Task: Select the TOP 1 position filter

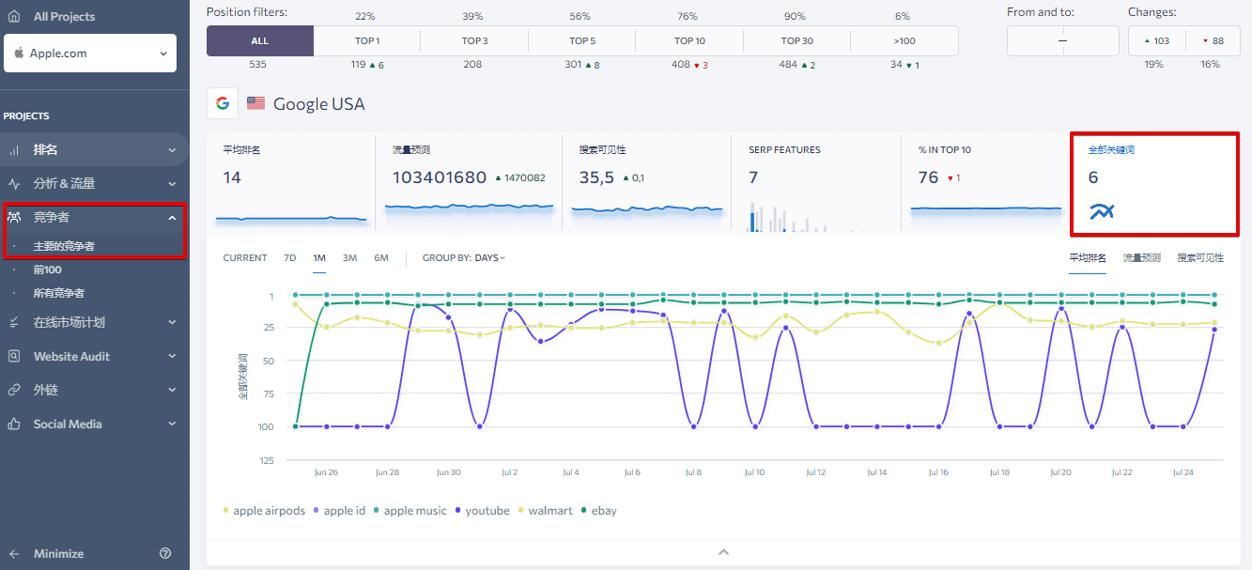Action: tap(367, 41)
